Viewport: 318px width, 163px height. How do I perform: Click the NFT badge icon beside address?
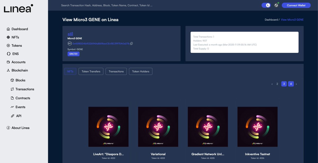[x=70, y=44]
